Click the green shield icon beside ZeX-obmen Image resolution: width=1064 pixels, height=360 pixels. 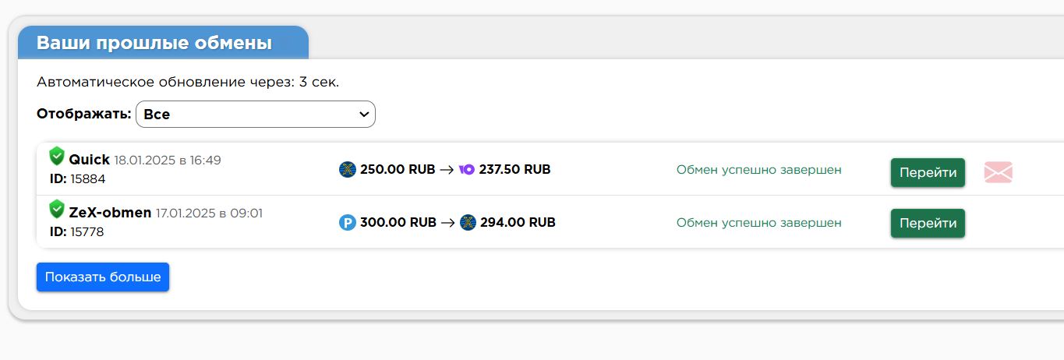pos(57,209)
